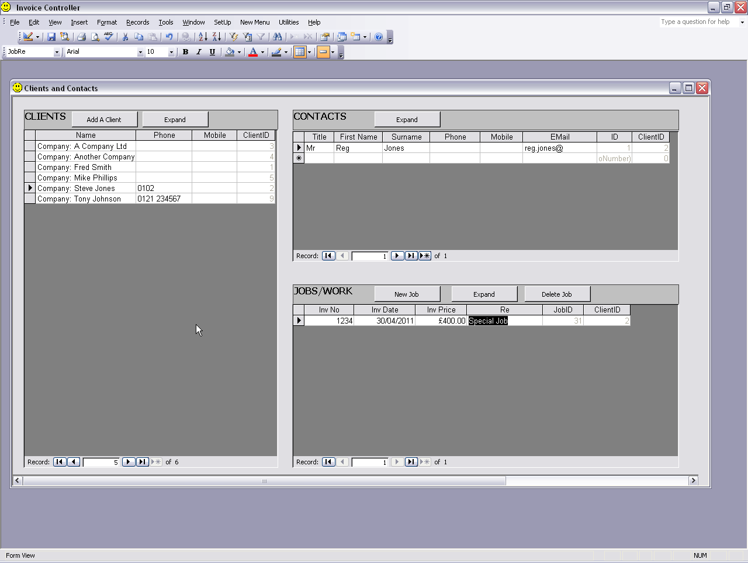Click the red font color swatch
748x563 pixels.
click(253, 52)
